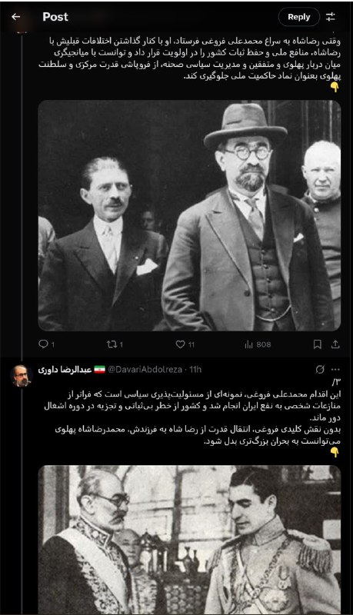The height and width of the screenshot is (615, 353).
Task: Repost using the retweet icon
Action: pyautogui.click(x=115, y=344)
